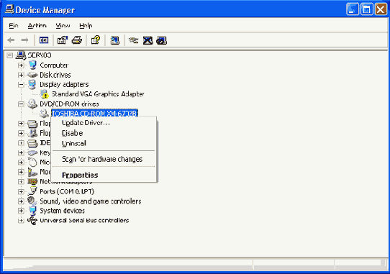Click the Display adapters category icon

32,84
